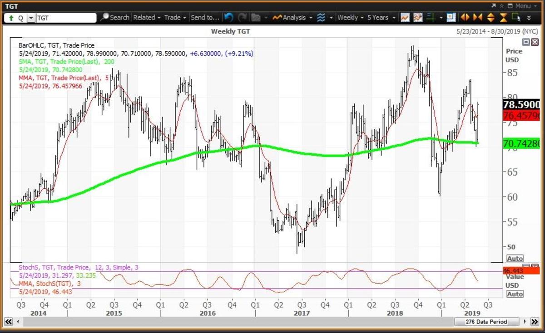The height and width of the screenshot is (333, 545).
Task: Undo last chart action with blue arrow
Action: click(228, 18)
